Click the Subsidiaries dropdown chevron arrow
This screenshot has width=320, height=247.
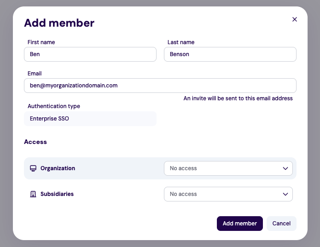[285, 194]
